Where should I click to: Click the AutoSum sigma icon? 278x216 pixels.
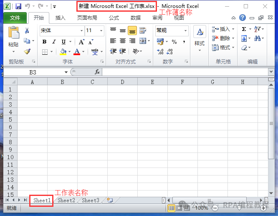point(244,29)
